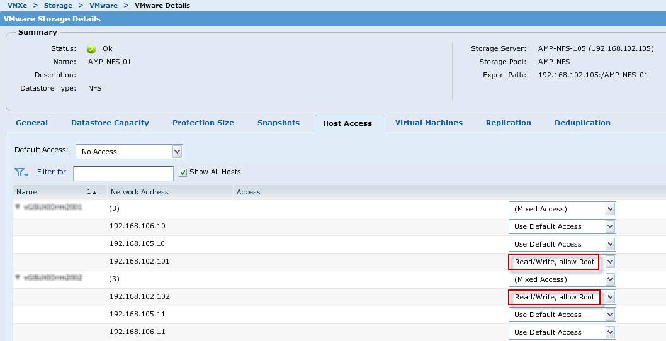
Task: Open access dropdown for 192.168.102.101
Action: [609, 262]
